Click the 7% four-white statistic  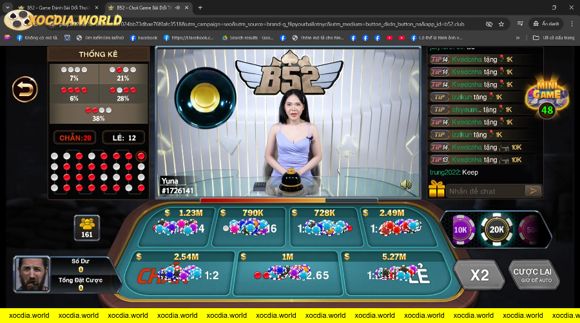(x=74, y=74)
